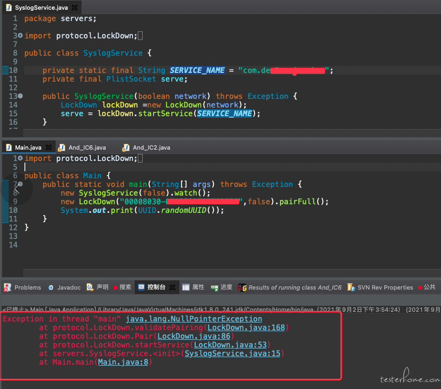Collapse the main method fold
Viewport: 441px width, 389px height.
click(20, 184)
